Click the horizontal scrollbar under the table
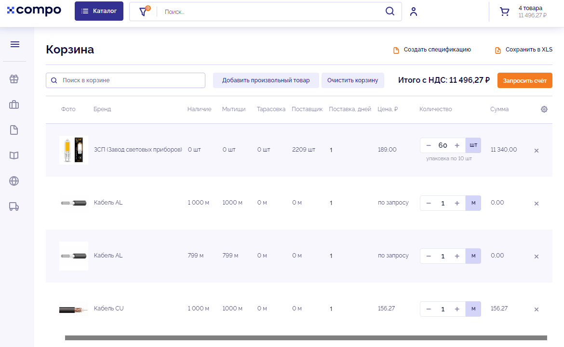Screen dimensions: 564x347 tap(306, 338)
